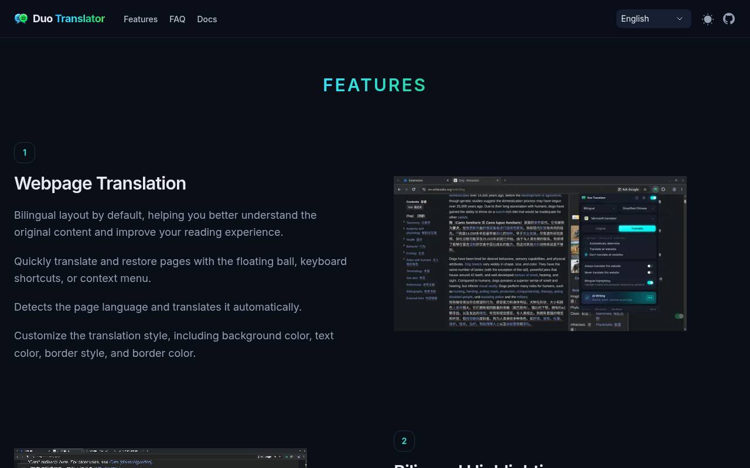Click the number 2 step badge
Viewport: 750px width, 468px height.
tap(404, 441)
